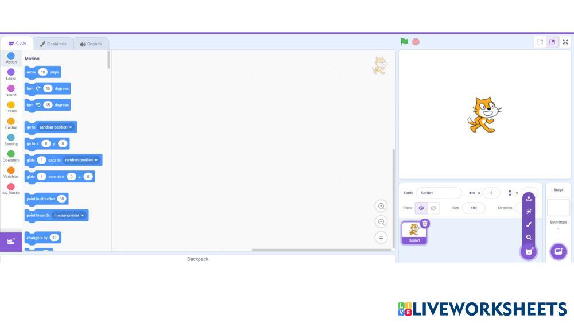The height and width of the screenshot is (323, 574).
Task: Zoom in on the code workspace
Action: tap(381, 206)
